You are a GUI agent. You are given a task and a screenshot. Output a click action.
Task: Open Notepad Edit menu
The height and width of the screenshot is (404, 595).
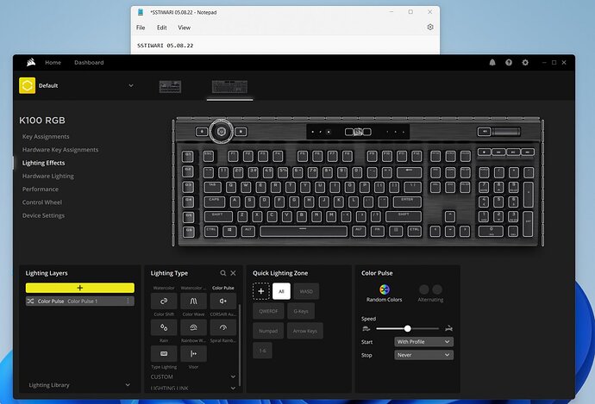pyautogui.click(x=161, y=28)
